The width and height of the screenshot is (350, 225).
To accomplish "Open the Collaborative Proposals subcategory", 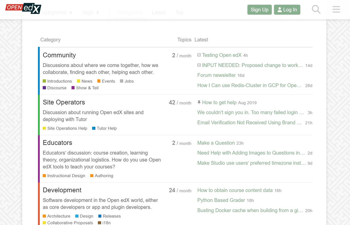I will (68, 222).
